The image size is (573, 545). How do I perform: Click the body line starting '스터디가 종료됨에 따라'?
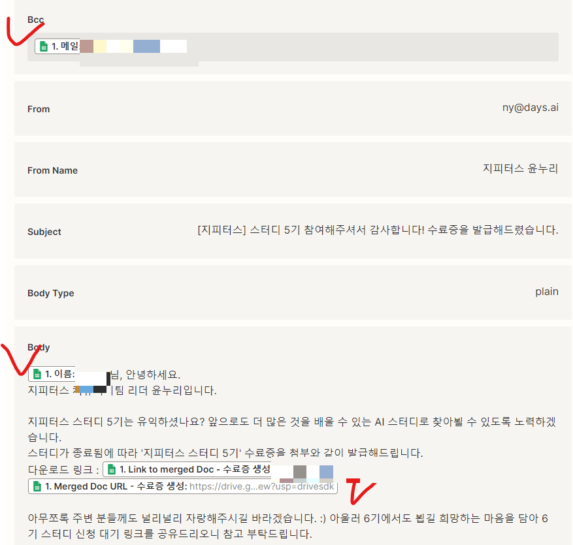(225, 453)
